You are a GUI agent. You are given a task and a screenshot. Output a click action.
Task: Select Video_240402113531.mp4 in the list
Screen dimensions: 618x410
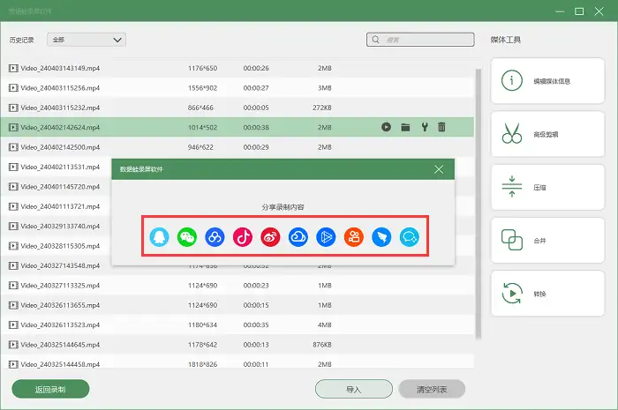[x=56, y=167]
